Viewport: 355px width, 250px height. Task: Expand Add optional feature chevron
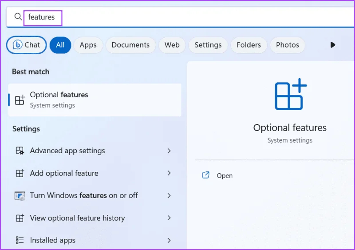[x=169, y=173]
